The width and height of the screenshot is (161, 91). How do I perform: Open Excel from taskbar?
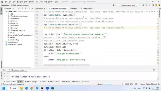[x=53, y=88]
